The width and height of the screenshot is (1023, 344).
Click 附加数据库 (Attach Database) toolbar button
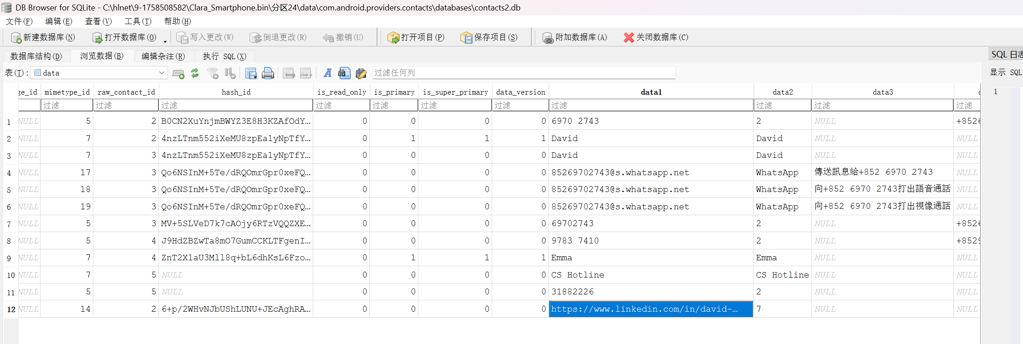(575, 37)
